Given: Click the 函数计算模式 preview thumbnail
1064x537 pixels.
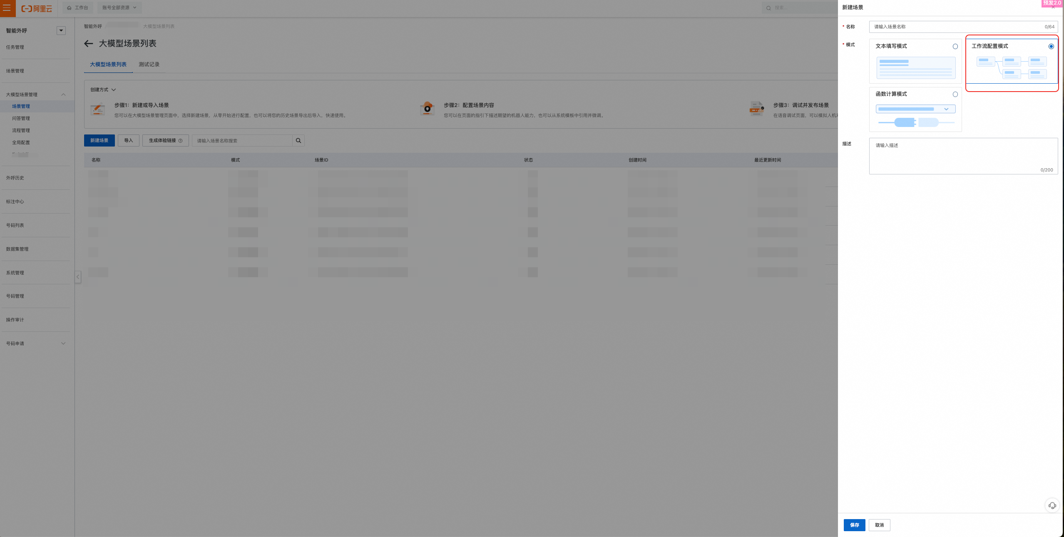Looking at the screenshot, I should coord(915,116).
